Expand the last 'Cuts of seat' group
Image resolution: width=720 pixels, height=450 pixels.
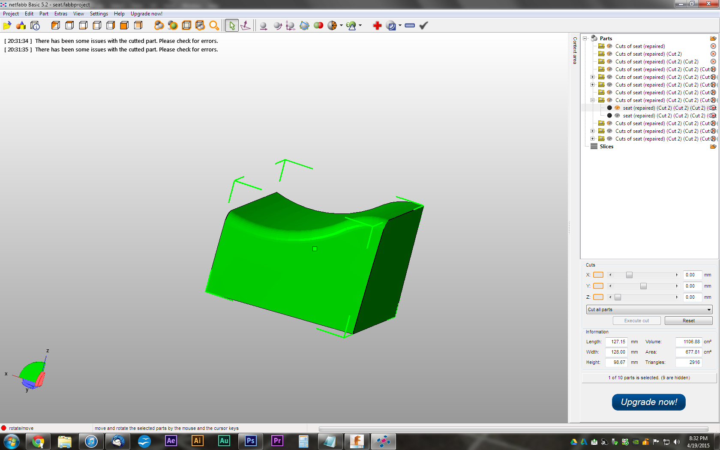coord(593,139)
